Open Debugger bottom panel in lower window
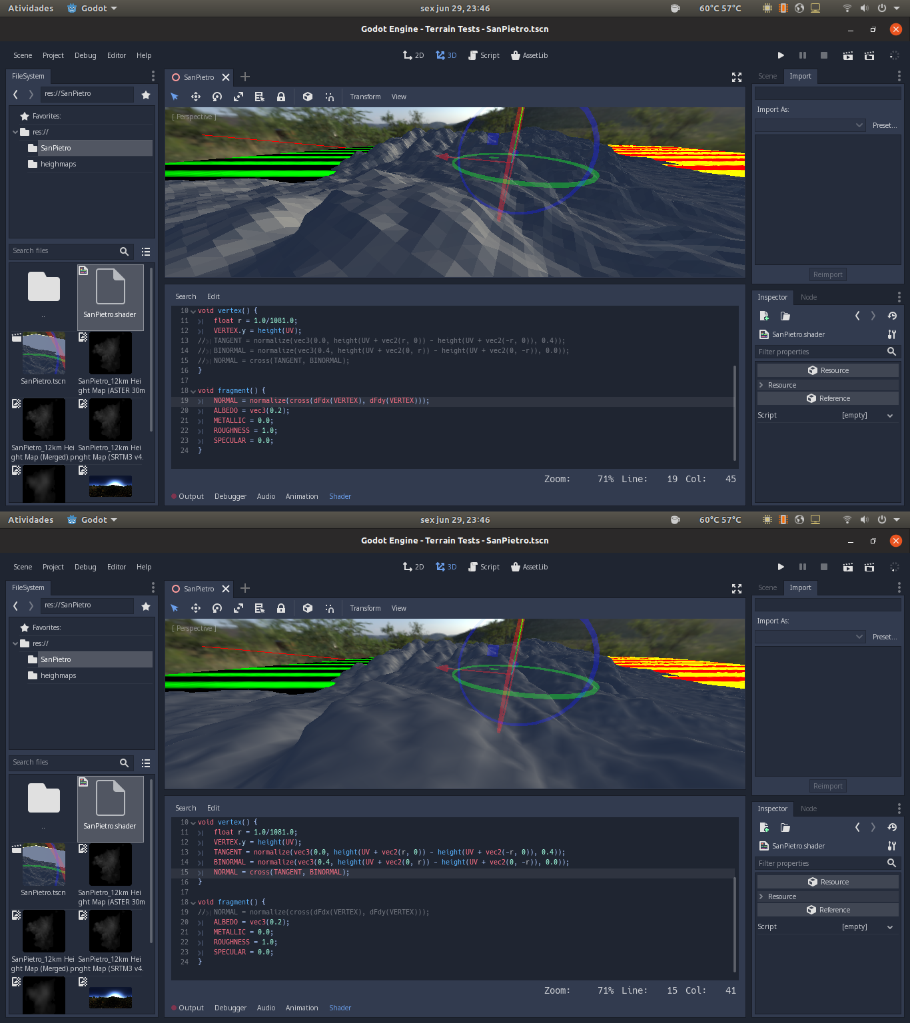Image resolution: width=910 pixels, height=1023 pixels. coord(230,1008)
